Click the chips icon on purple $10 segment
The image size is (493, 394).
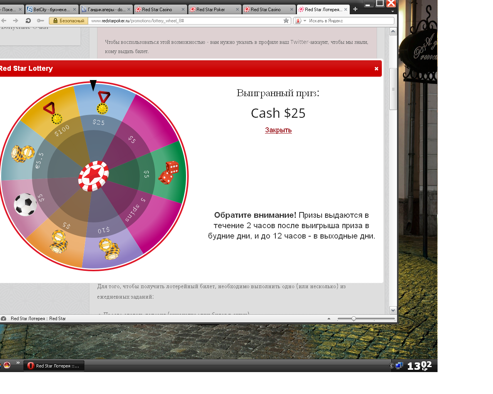109,249
